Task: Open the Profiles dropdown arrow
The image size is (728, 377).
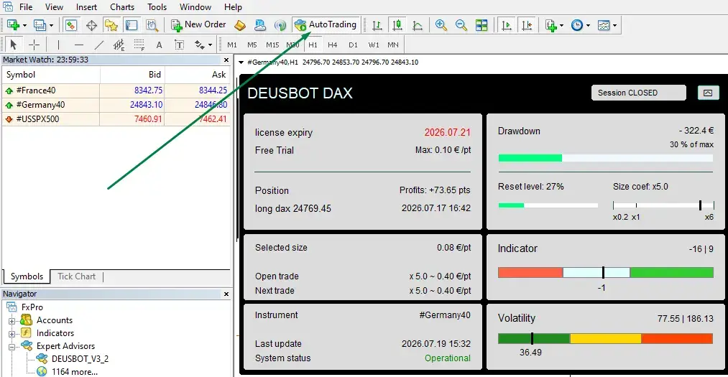Action: coord(52,26)
